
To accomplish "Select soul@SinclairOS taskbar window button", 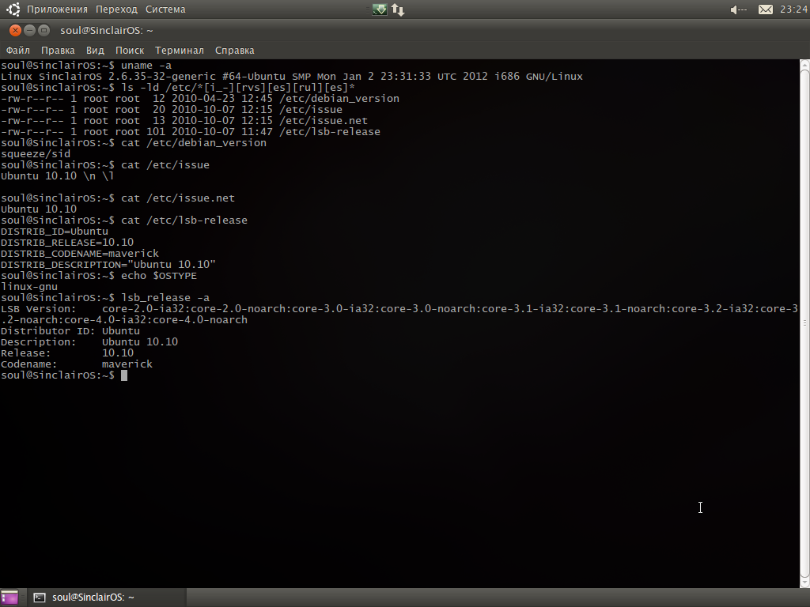I will tap(107, 598).
